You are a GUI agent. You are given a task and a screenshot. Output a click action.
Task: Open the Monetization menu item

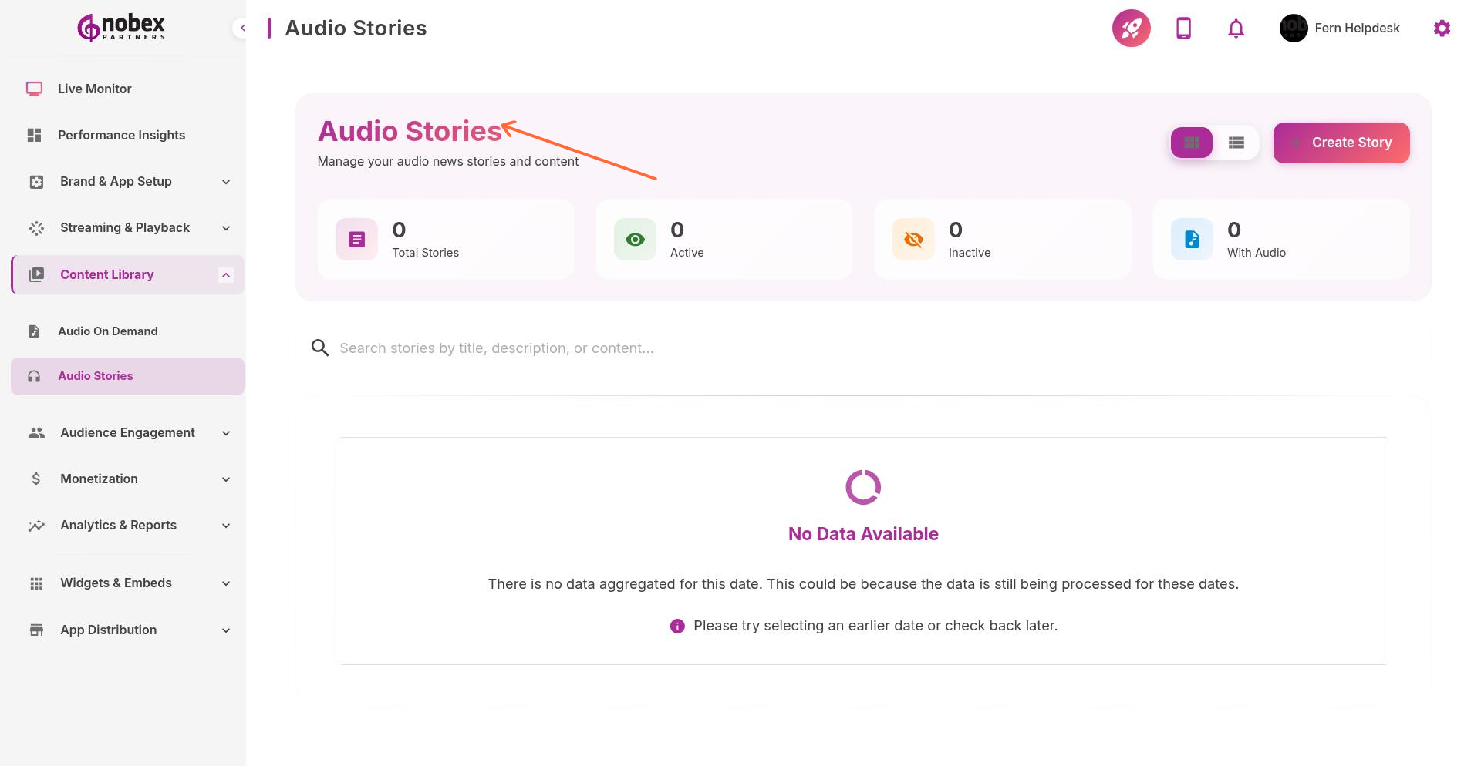(x=99, y=479)
